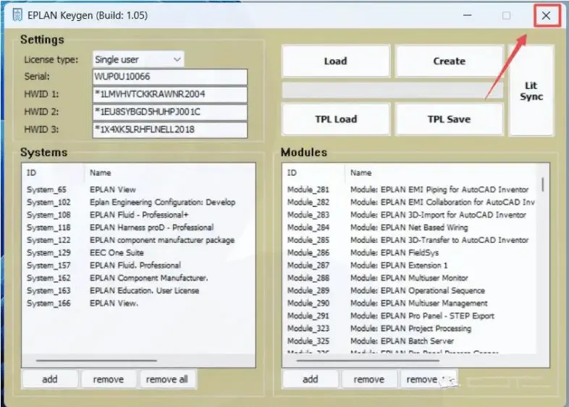The width and height of the screenshot is (569, 407).
Task: Minimize the EPLAN Keygen window
Action: tap(468, 15)
